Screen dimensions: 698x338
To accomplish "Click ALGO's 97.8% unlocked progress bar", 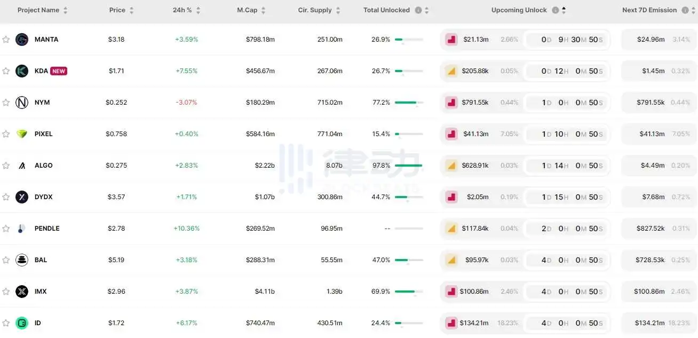I will pyautogui.click(x=409, y=166).
